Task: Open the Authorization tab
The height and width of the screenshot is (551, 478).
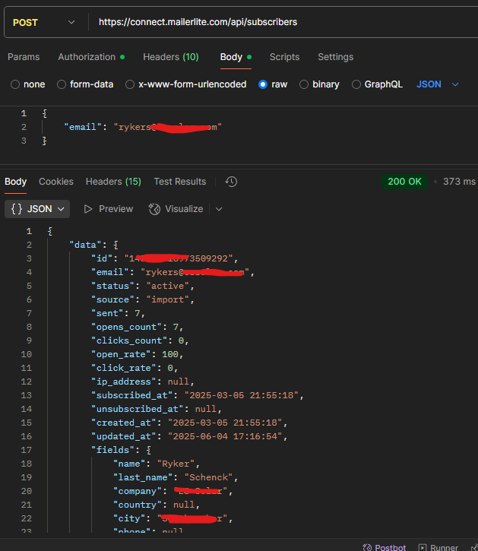Action: tap(91, 57)
